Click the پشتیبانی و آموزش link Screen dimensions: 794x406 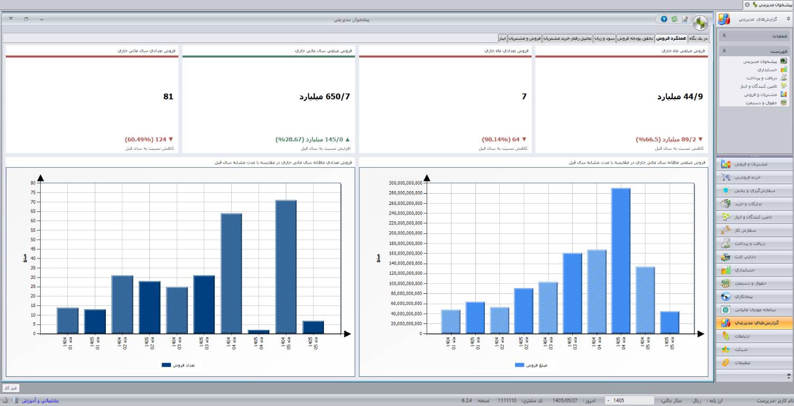pos(40,401)
